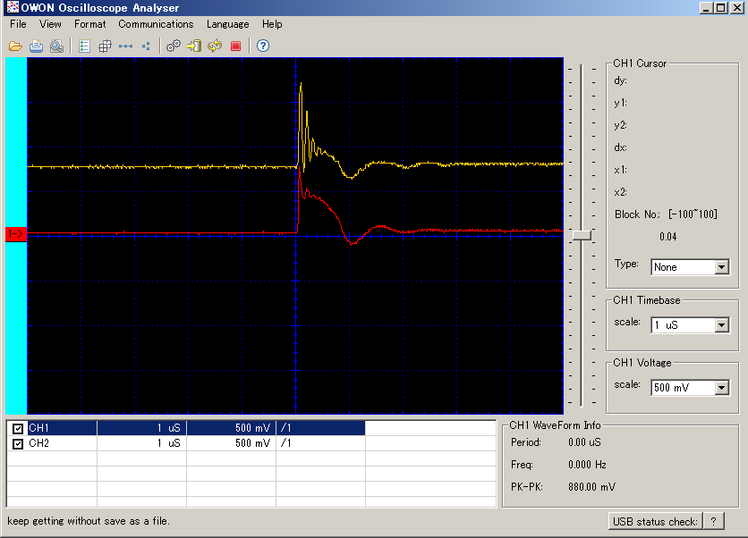
Task: Uncheck the CH1 channel checkbox
Action: tap(18, 428)
